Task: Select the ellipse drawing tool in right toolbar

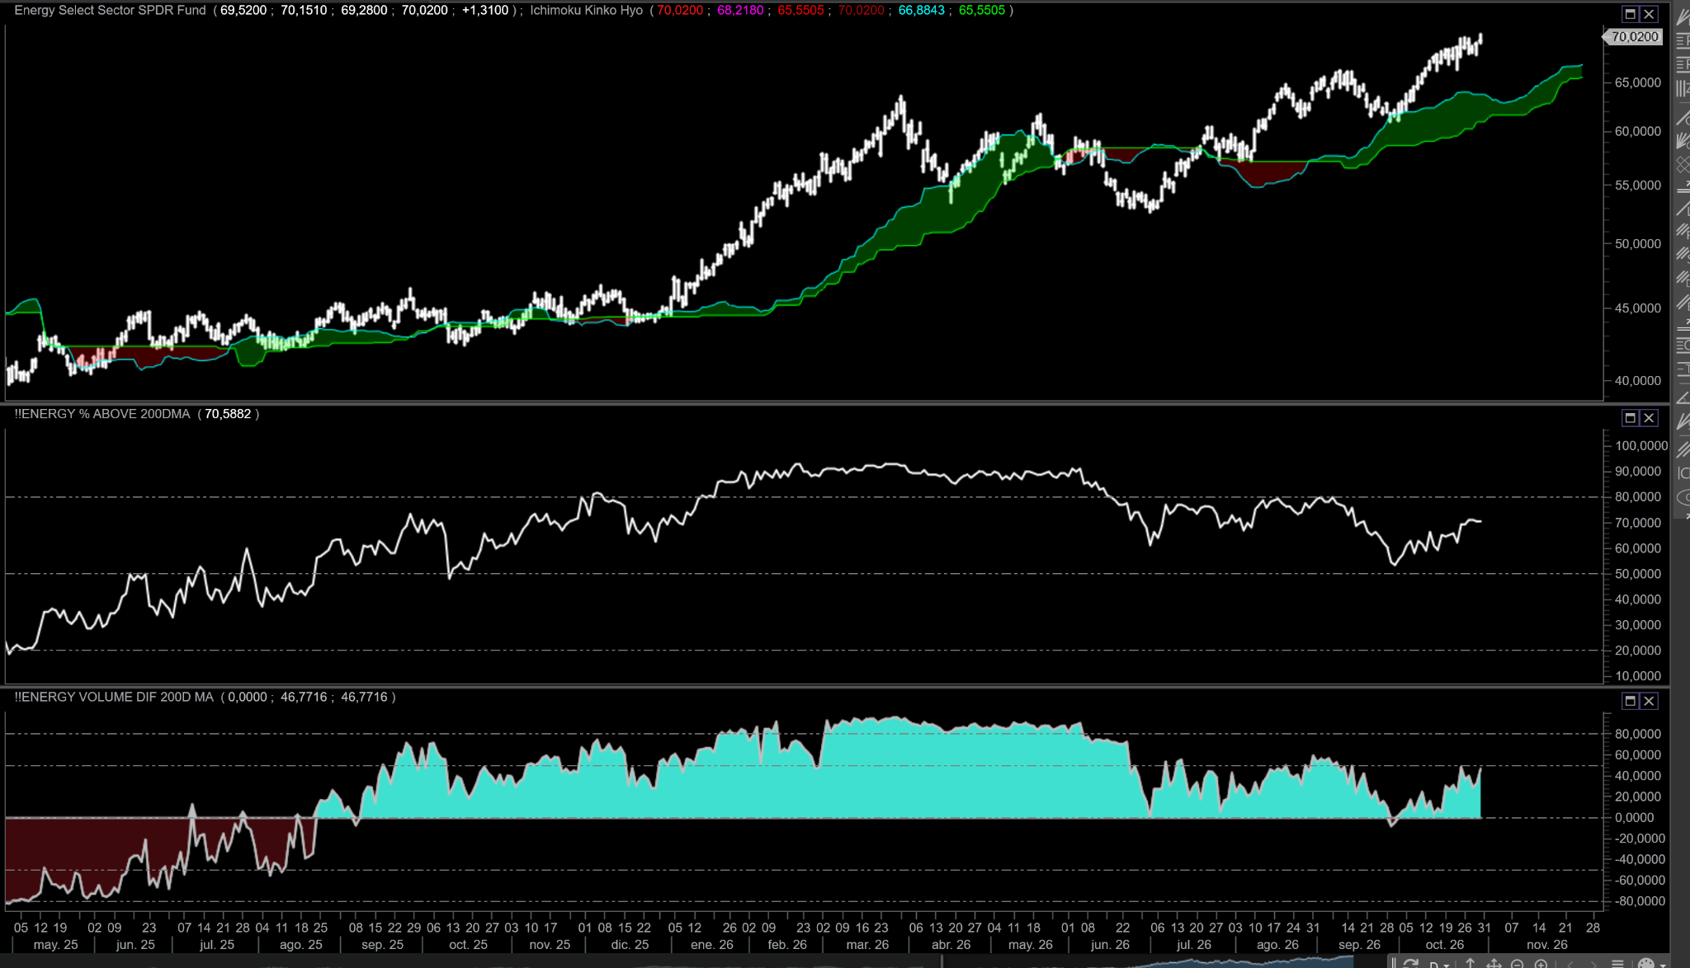Action: tap(1683, 497)
